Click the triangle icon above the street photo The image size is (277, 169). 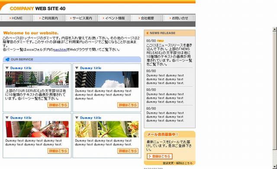tap(7, 68)
